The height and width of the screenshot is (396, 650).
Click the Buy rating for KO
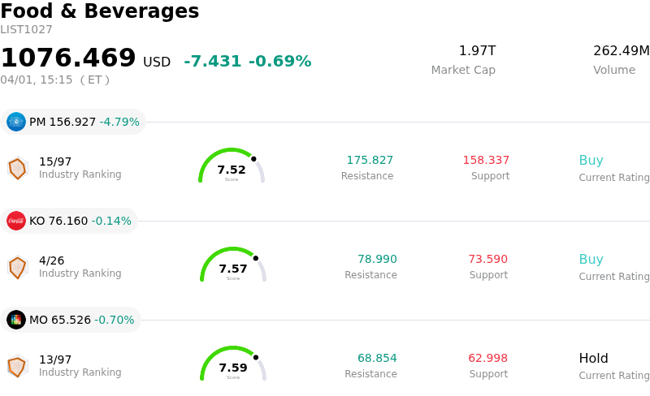[x=591, y=260]
